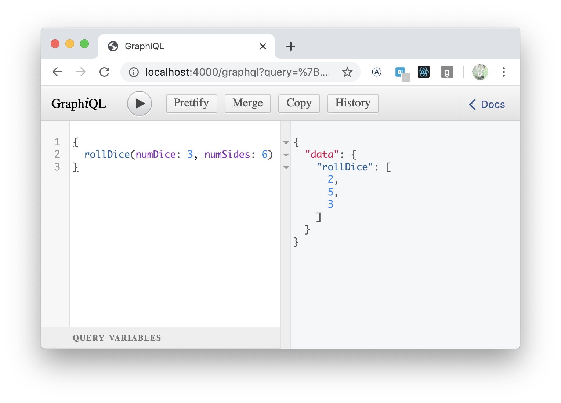Click the value 6 in the query
561x403 pixels.
265,155
